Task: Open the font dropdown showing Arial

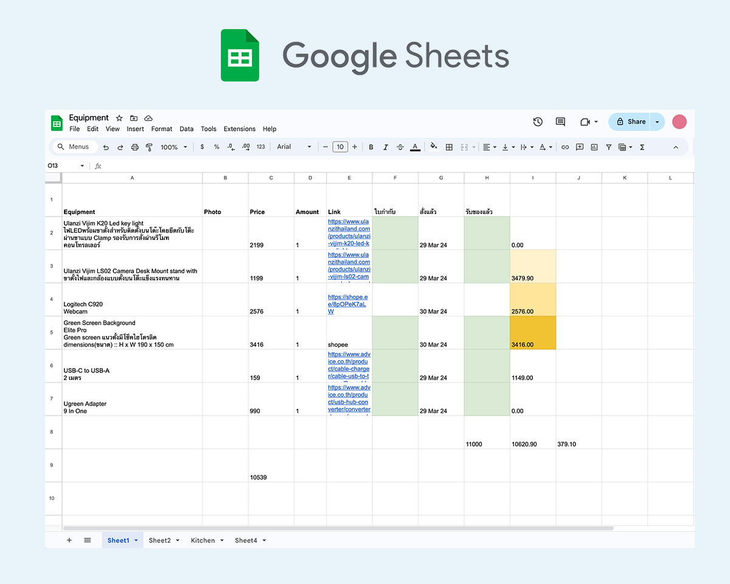Action: pyautogui.click(x=294, y=147)
